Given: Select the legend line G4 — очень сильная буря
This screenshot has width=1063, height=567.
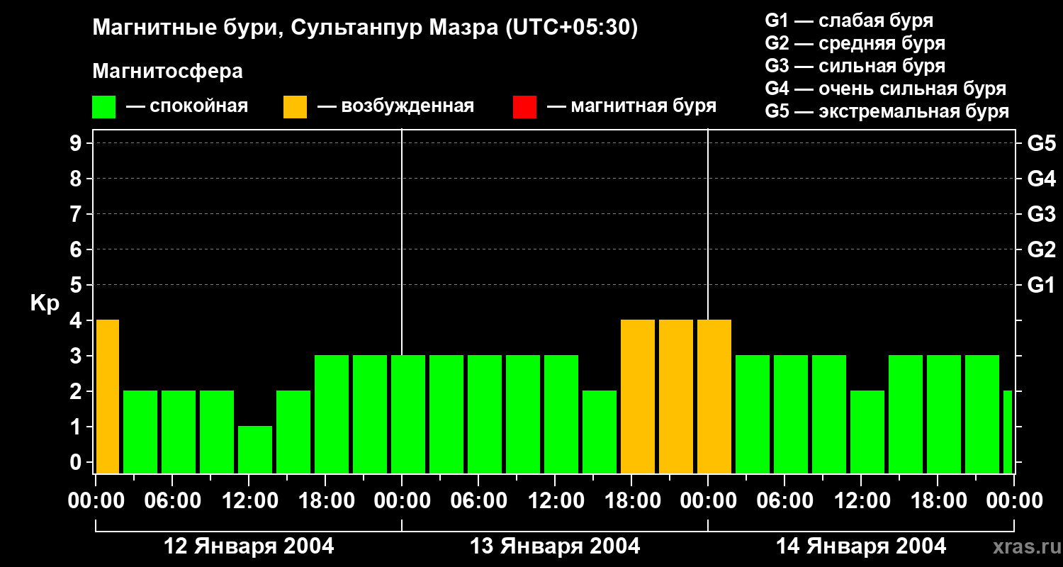Looking at the screenshot, I should [886, 89].
